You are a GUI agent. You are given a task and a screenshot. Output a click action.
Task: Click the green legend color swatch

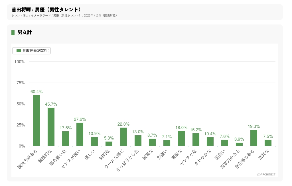pyautogui.click(x=19, y=50)
